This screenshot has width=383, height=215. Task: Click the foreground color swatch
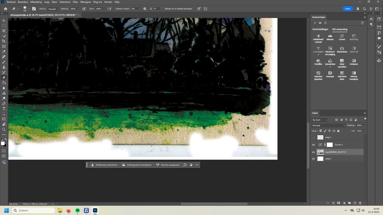pyautogui.click(x=3, y=143)
